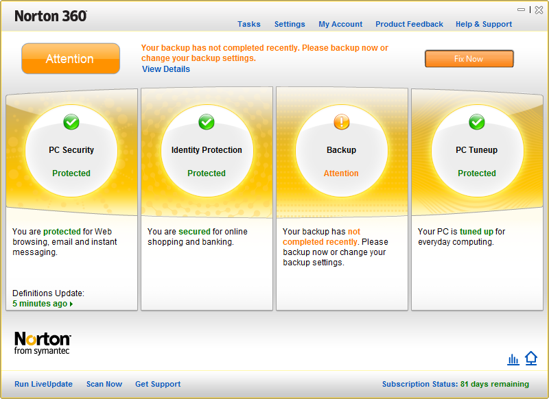Click the Identity Protection panel title
This screenshot has width=549, height=399.
click(207, 150)
